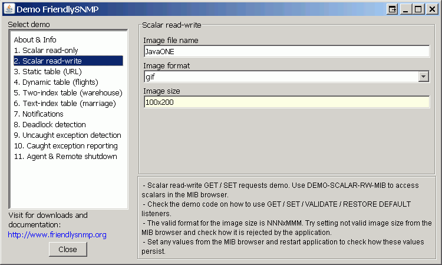Click the Image format combo box showing gif

tap(286, 77)
